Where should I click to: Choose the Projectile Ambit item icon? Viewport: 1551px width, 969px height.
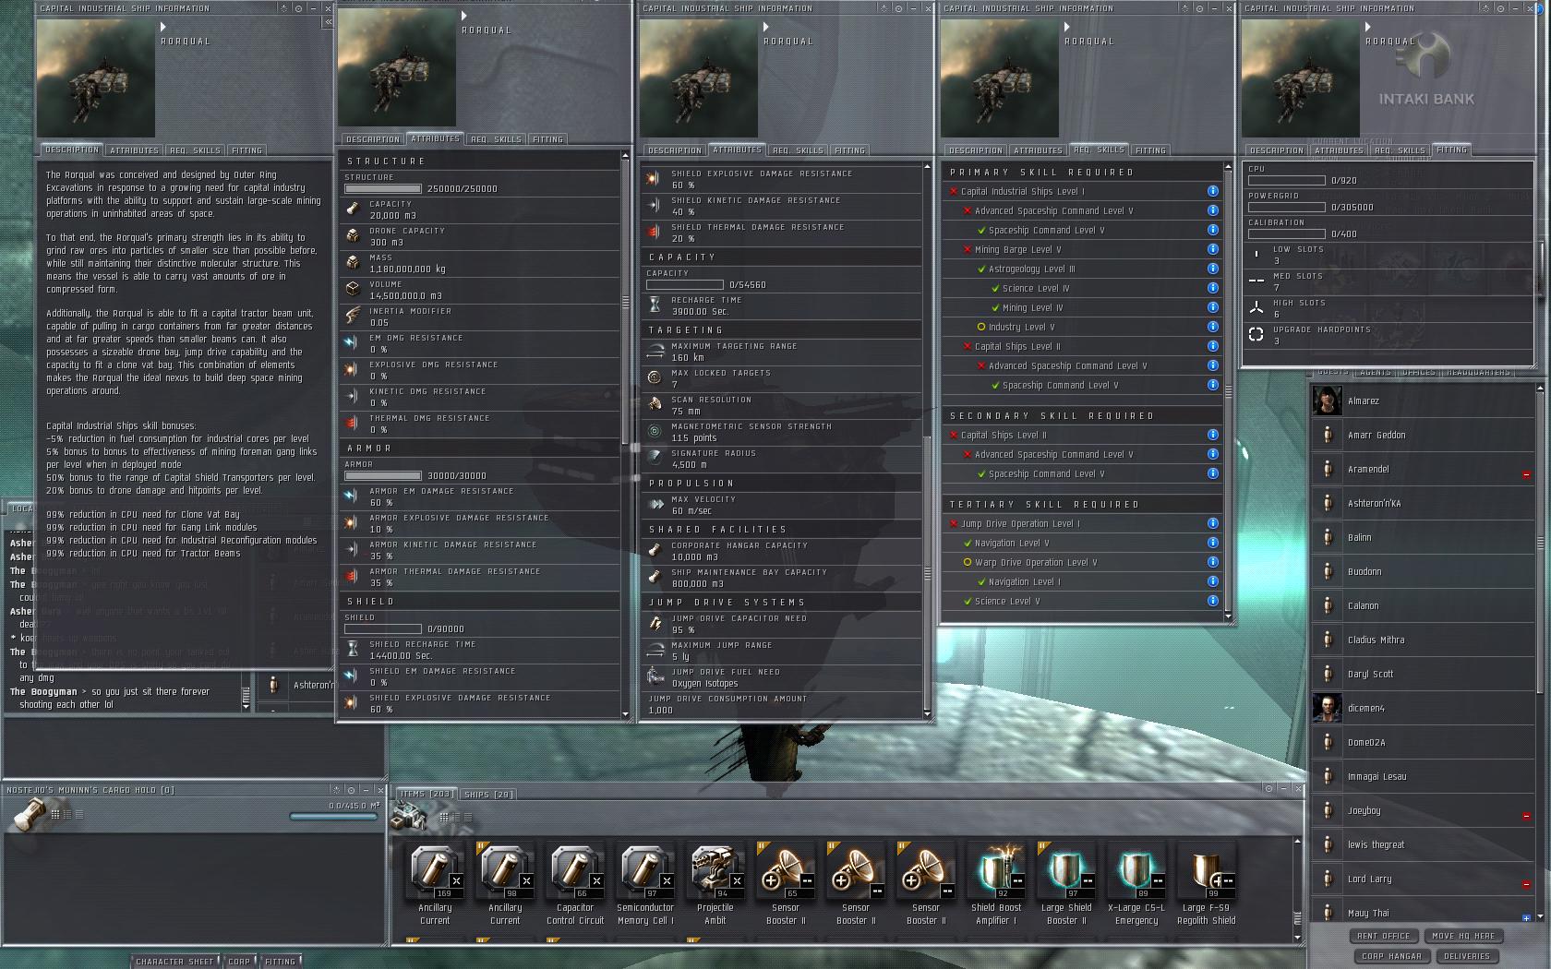tap(715, 871)
